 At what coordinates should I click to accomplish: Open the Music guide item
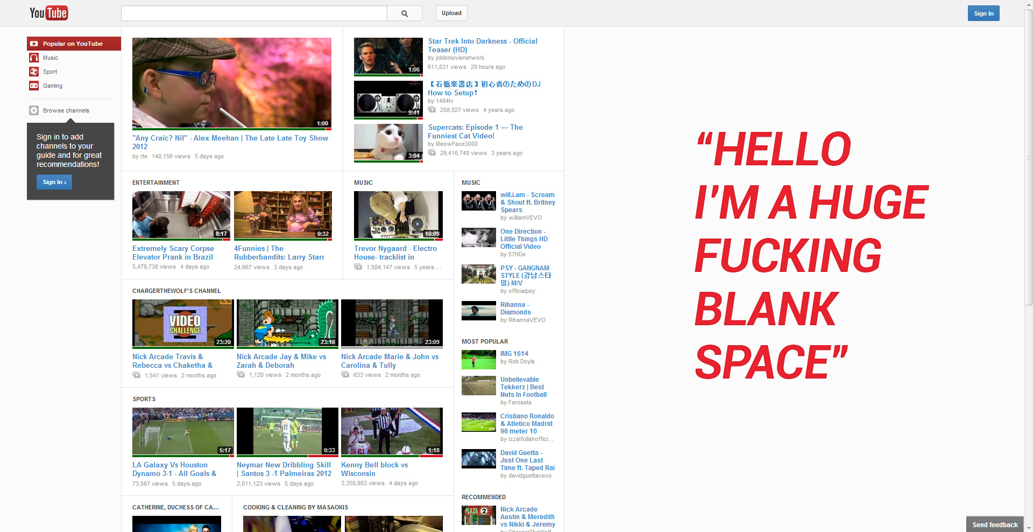[x=51, y=58]
